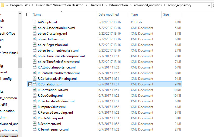Click the obiee.Regression.xml file icon
Viewport: 214px width, 137px height.
point(34,45)
